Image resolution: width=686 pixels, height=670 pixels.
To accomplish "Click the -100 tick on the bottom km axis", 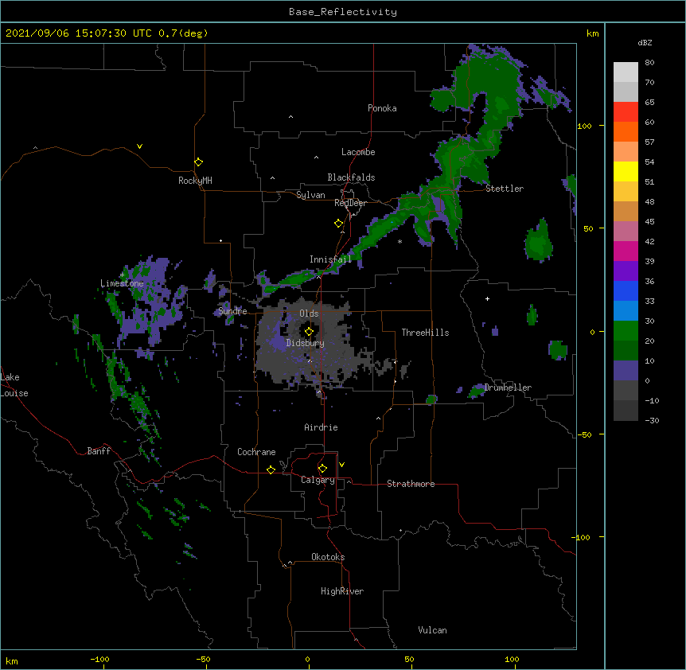I will 99,659.
